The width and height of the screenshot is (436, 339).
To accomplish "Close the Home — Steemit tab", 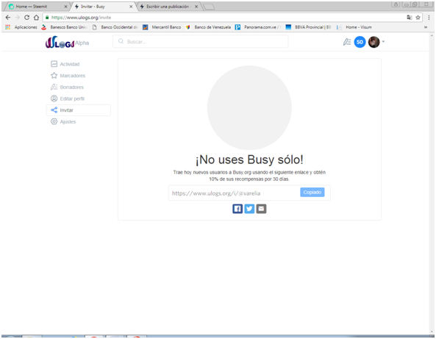I will (x=65, y=7).
